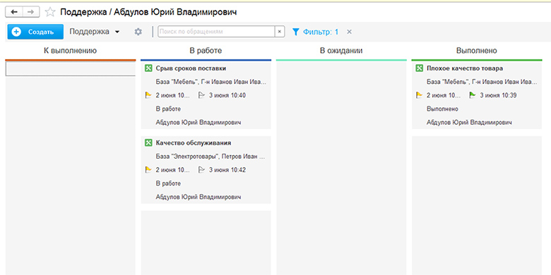
Task: Click the funnel filter icon
Action: [x=296, y=32]
